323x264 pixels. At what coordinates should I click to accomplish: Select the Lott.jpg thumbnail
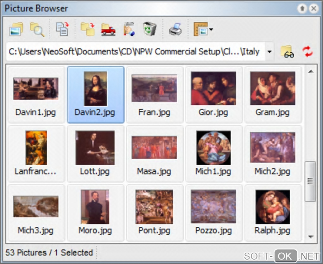pyautogui.click(x=96, y=154)
